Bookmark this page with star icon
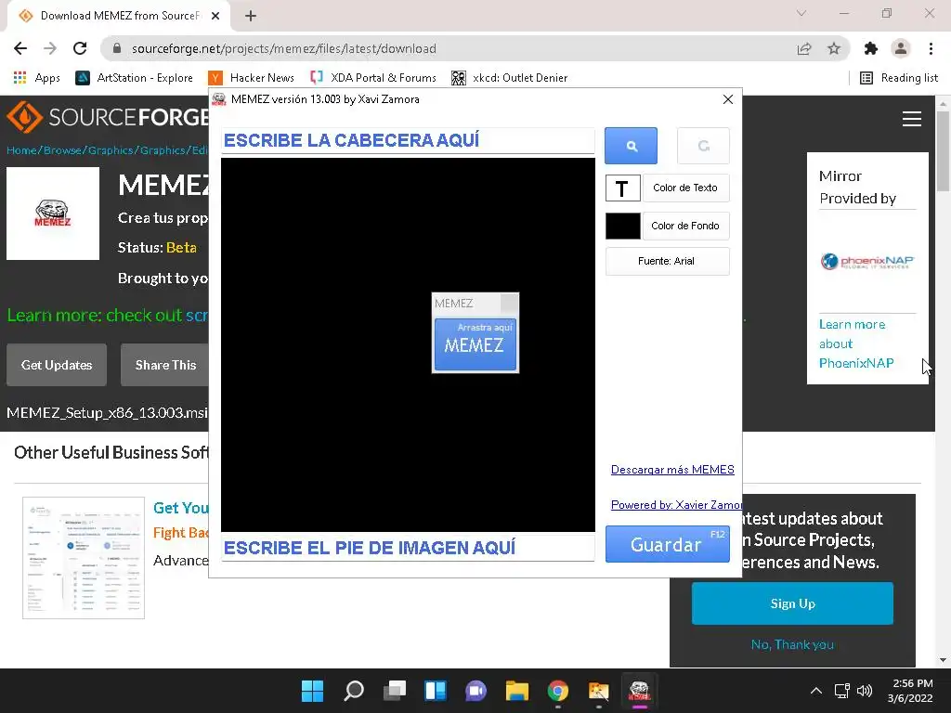The width and height of the screenshot is (951, 713). [x=834, y=48]
